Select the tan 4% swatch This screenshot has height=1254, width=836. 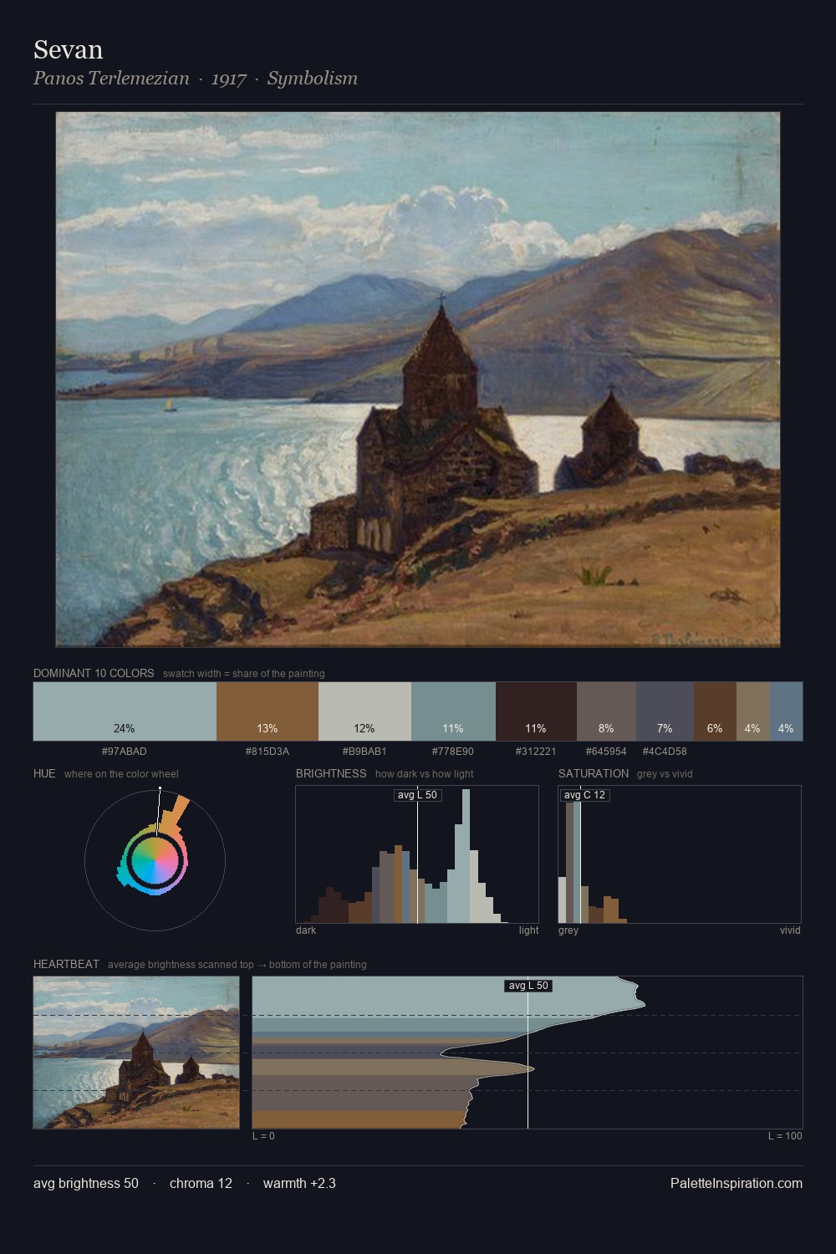click(x=753, y=711)
